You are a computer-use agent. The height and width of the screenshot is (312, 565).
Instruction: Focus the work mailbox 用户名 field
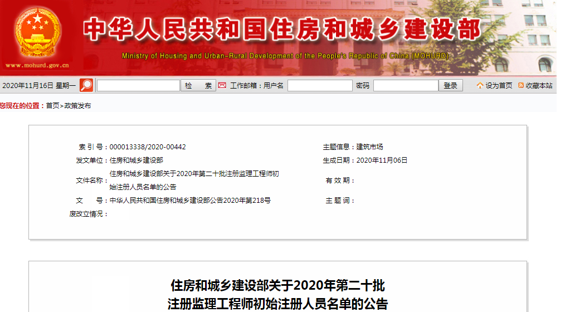[x=320, y=86]
